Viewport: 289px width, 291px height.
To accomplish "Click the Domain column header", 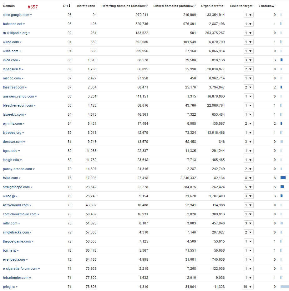I will pyautogui.click(x=9, y=6).
